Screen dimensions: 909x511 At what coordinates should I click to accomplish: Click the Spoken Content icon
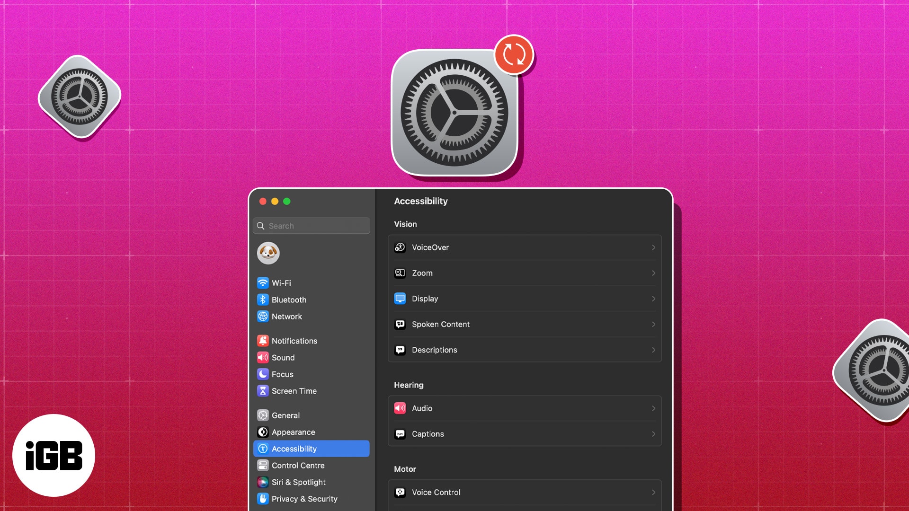click(400, 324)
